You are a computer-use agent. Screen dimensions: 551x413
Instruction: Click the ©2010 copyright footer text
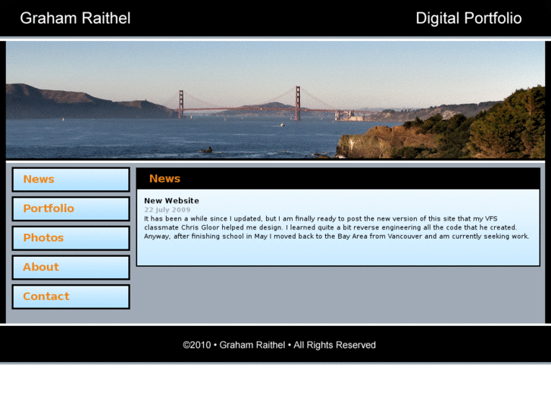tap(280, 345)
